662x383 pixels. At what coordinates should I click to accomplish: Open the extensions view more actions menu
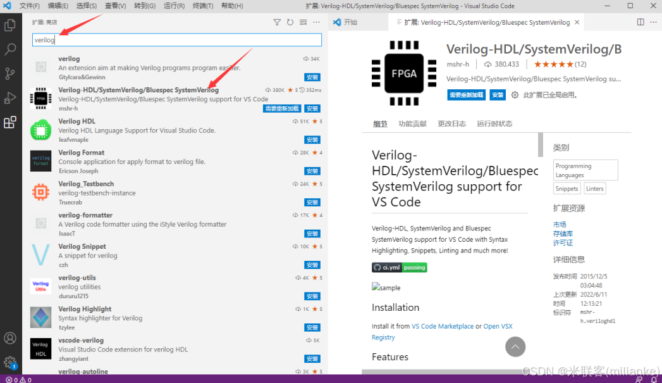click(316, 22)
